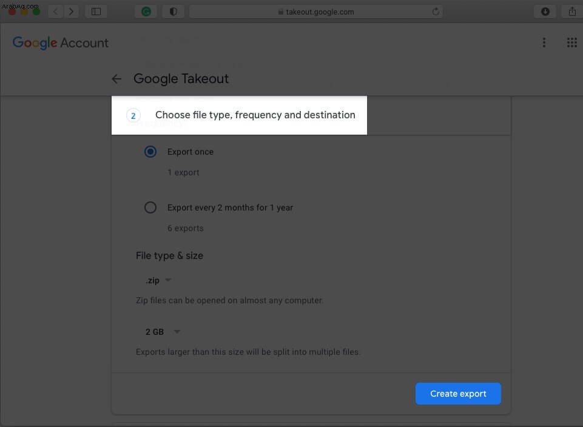
Task: Click the red close window button
Action: pyautogui.click(x=12, y=12)
